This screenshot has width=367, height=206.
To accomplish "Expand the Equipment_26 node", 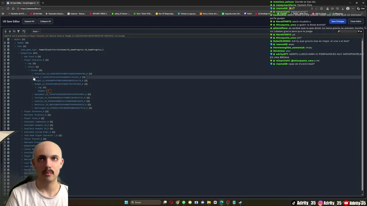I will (x=32, y=94).
